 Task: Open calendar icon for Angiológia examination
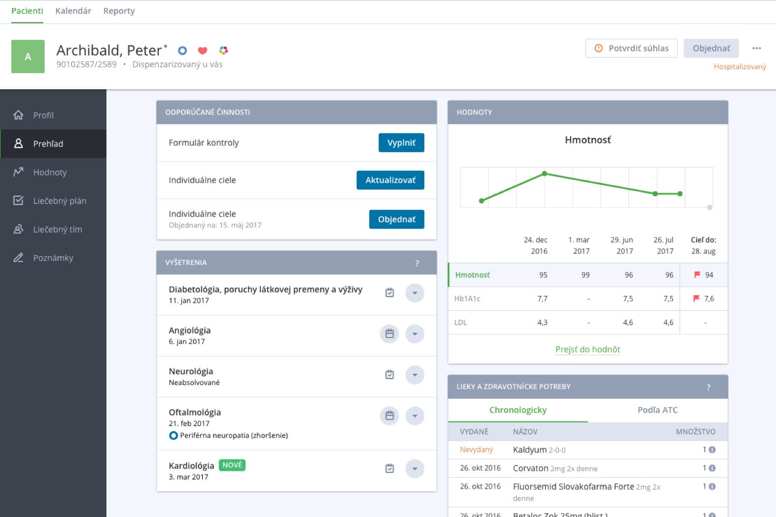[389, 334]
